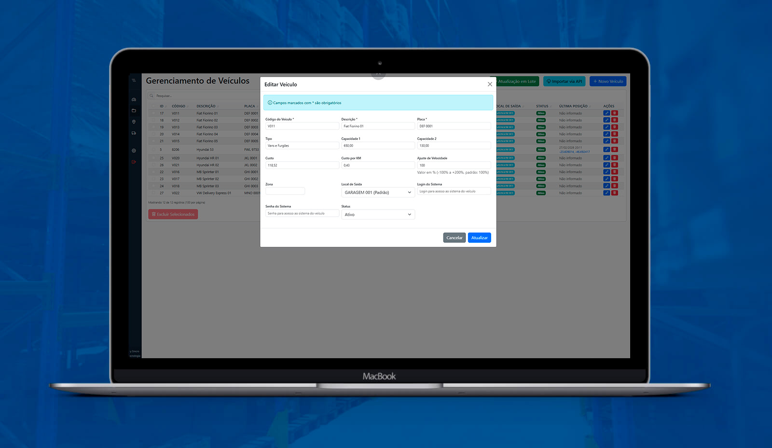Click the Cancelar button in the dialog
The width and height of the screenshot is (772, 448).
coord(454,238)
